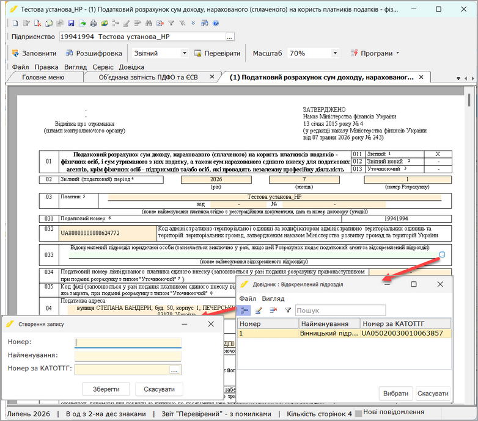Click the Зберегти button
Screen dimensions: 478x421
pyautogui.click(x=106, y=389)
